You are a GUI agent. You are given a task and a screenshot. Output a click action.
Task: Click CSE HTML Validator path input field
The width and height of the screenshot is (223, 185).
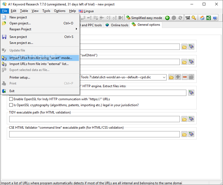pyautogui.click(x=94, y=134)
